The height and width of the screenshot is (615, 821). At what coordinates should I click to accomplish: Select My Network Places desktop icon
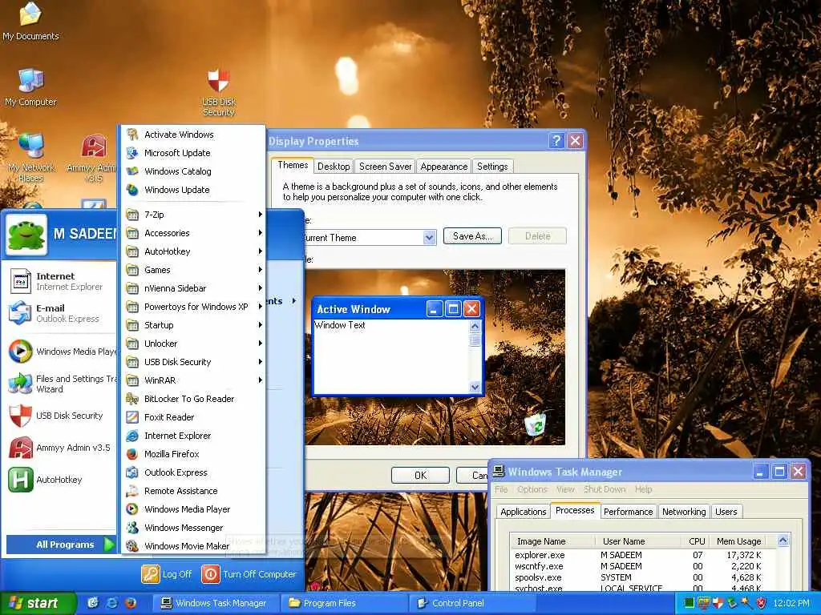pyautogui.click(x=30, y=157)
